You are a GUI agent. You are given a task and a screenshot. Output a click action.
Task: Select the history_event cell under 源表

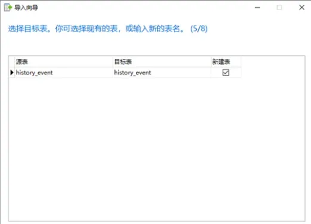(64, 73)
